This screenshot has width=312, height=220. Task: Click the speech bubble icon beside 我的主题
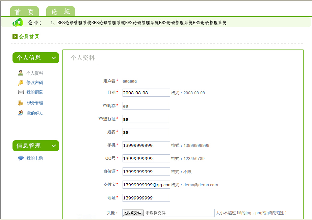coord(21,158)
